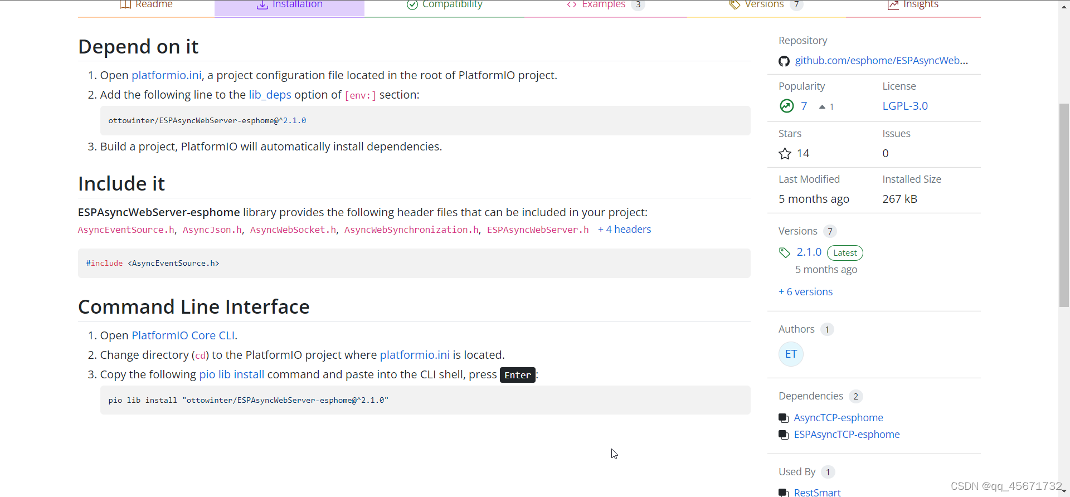Expand + 4 headers list
Image resolution: width=1070 pixels, height=497 pixels.
tap(624, 230)
